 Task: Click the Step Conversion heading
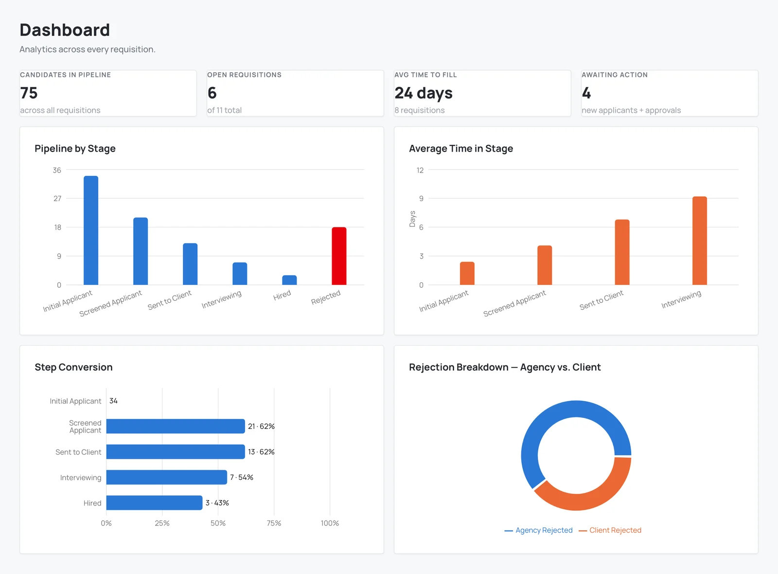[x=73, y=367]
